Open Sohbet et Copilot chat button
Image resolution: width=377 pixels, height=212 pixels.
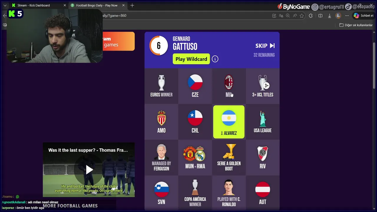pyautogui.click(x=364, y=16)
